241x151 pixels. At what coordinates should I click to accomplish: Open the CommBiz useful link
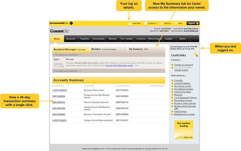(178, 80)
